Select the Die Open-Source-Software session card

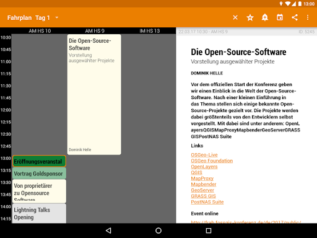94,94
